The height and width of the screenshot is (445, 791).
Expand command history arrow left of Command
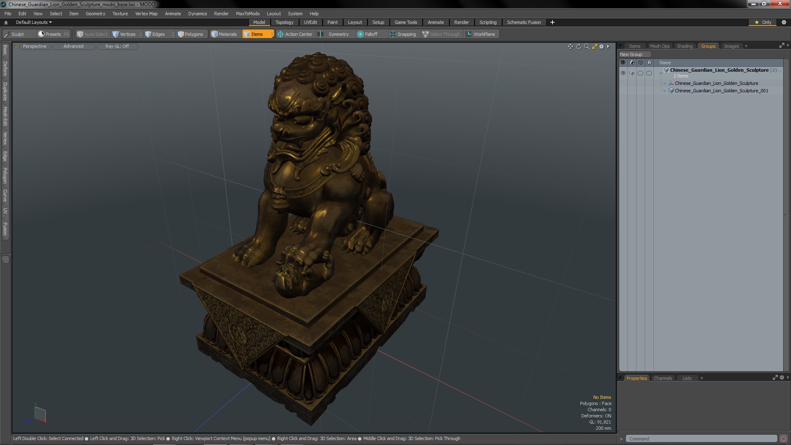click(x=621, y=439)
